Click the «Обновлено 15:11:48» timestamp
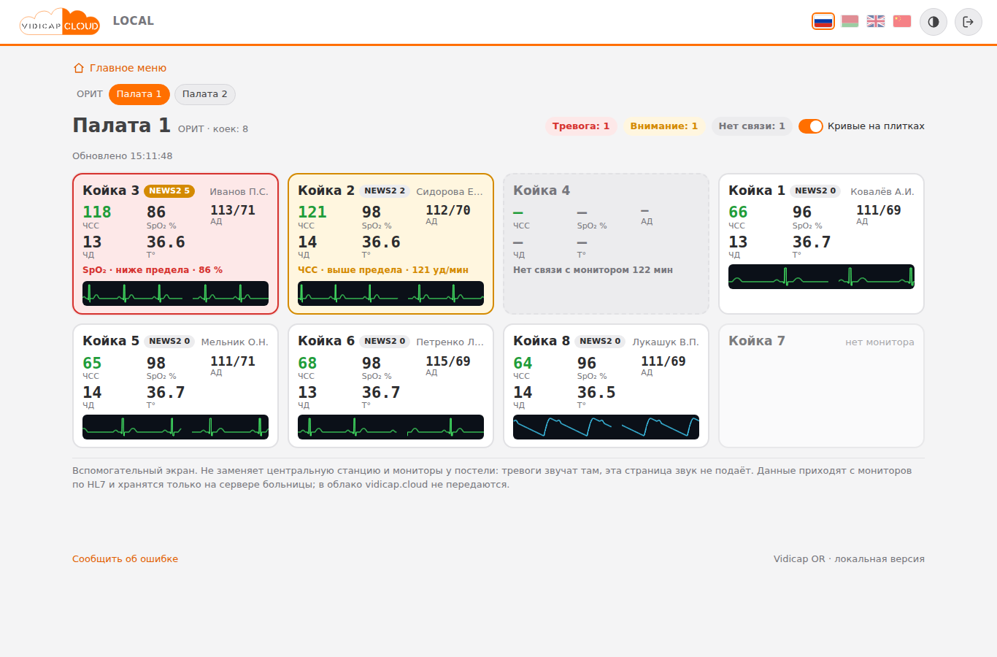The image size is (997, 657). [123, 156]
